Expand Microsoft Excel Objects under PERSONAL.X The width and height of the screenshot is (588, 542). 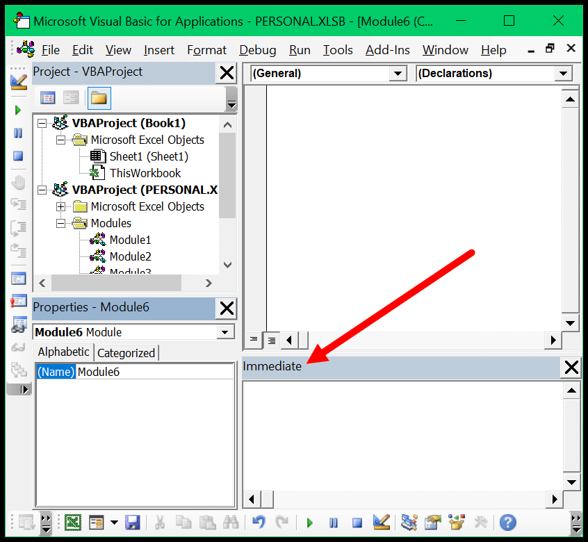click(x=60, y=206)
